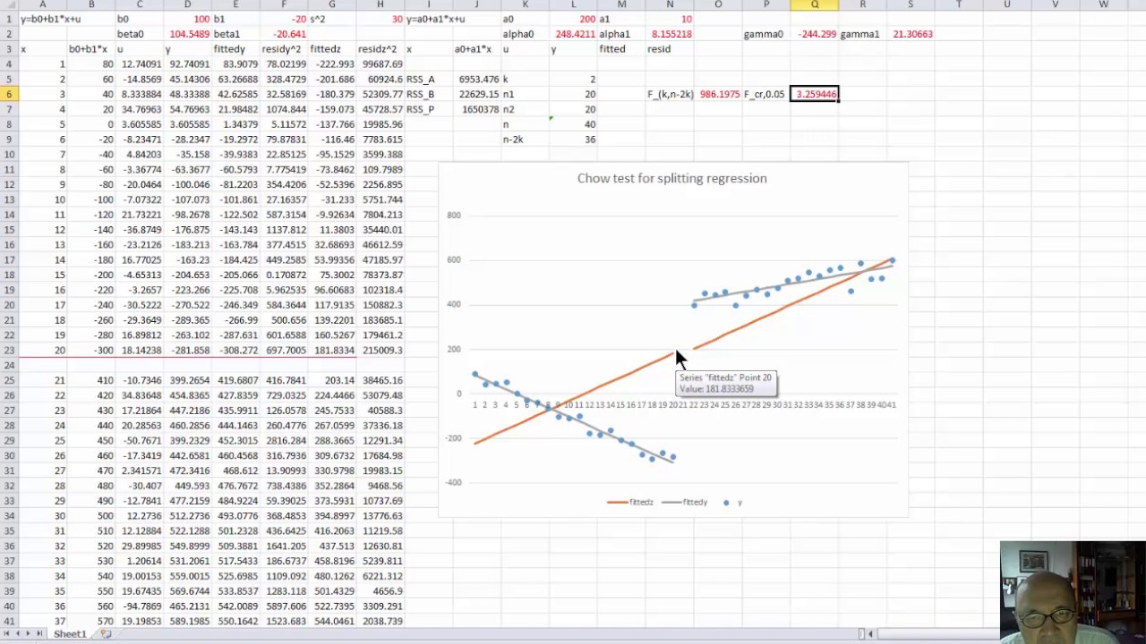The image size is (1146, 644).
Task: Click the horizontal axis category labels
Action: pyautogui.click(x=684, y=405)
